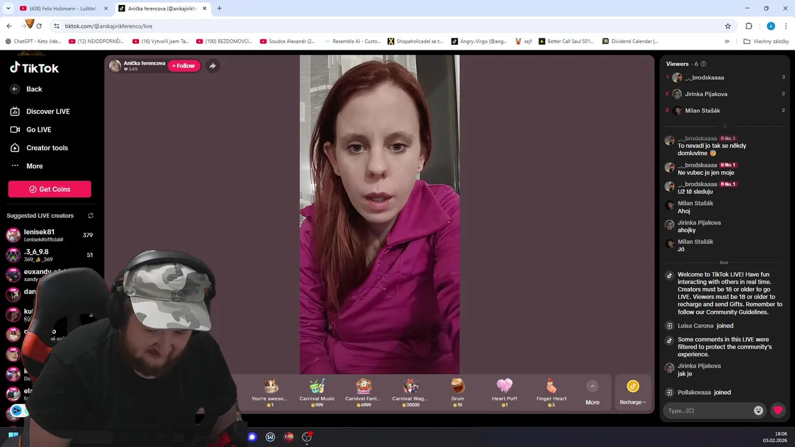
Task: Open the taskbar W app icon
Action: pos(270,437)
